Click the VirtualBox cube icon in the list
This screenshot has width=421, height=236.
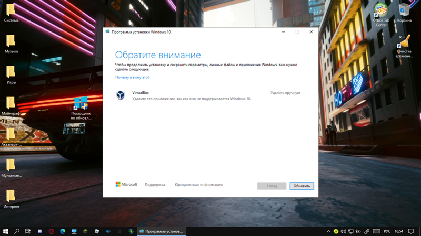point(121,95)
